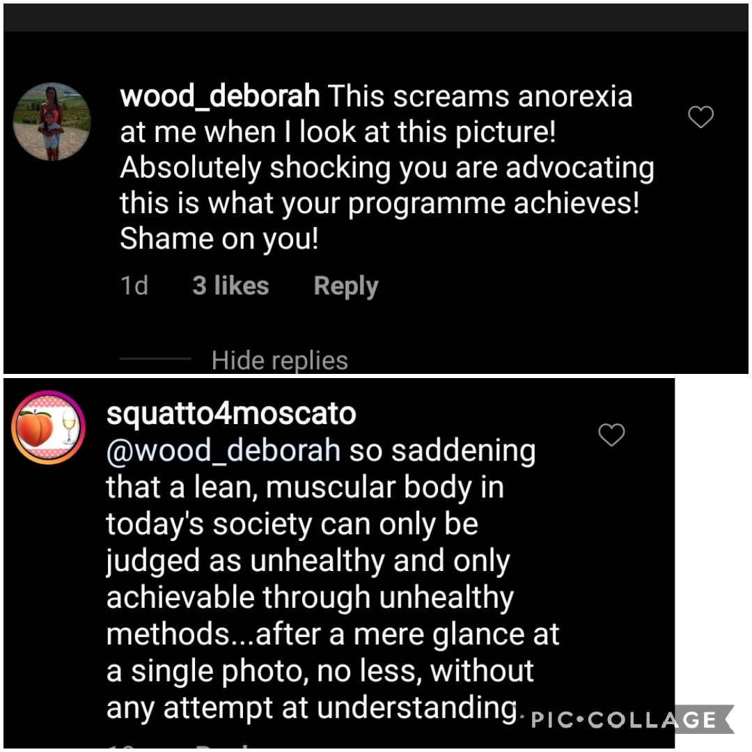Tap the 'any attempt at understanding' text line
752x752 pixels.
click(312, 708)
